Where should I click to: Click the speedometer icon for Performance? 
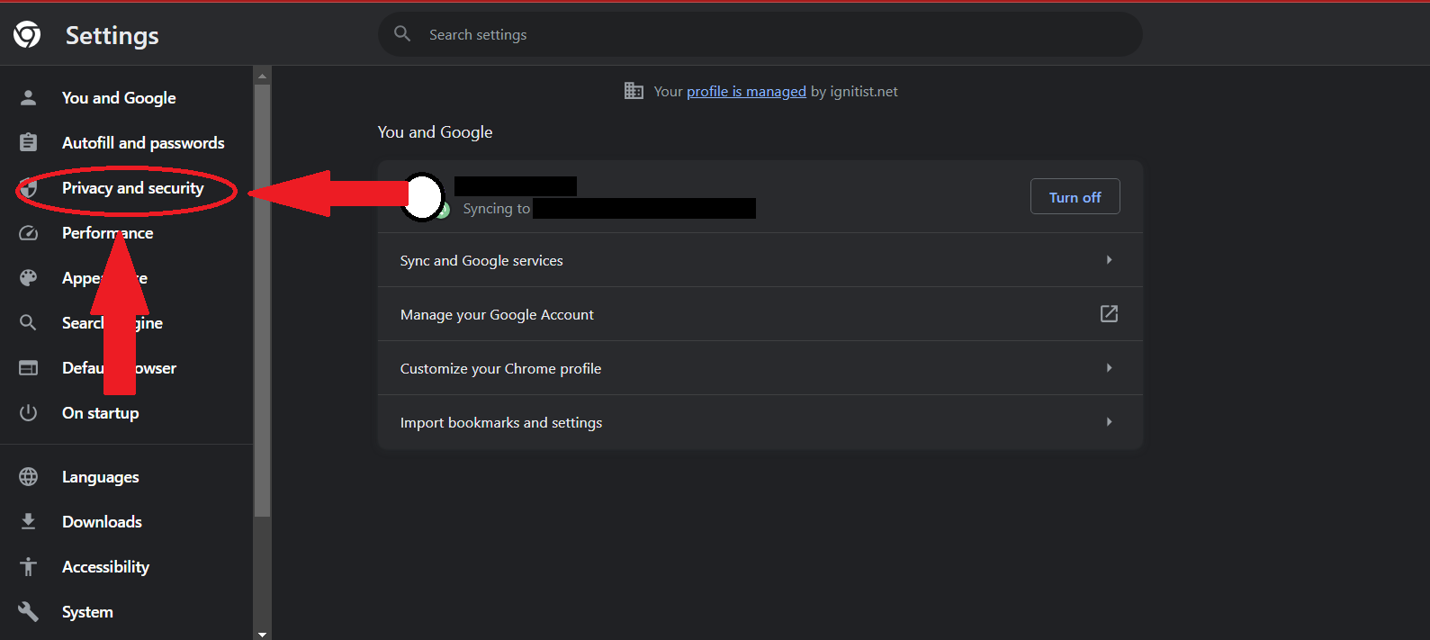click(x=29, y=233)
